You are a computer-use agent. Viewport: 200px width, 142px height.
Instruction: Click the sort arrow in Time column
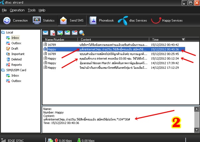[x=183, y=40]
